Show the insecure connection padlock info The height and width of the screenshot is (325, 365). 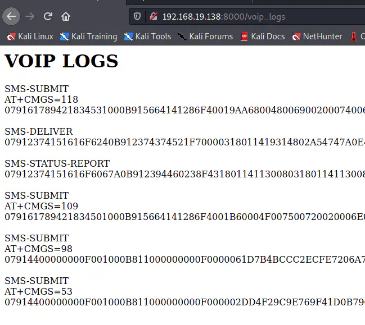(152, 16)
